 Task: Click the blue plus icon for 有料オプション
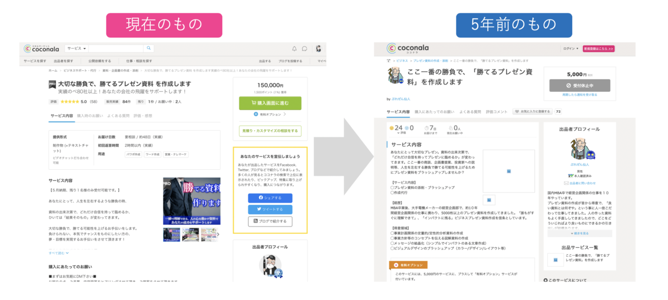(x=256, y=114)
